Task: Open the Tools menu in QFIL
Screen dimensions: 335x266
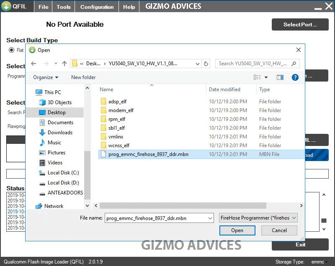Action: click(x=64, y=7)
